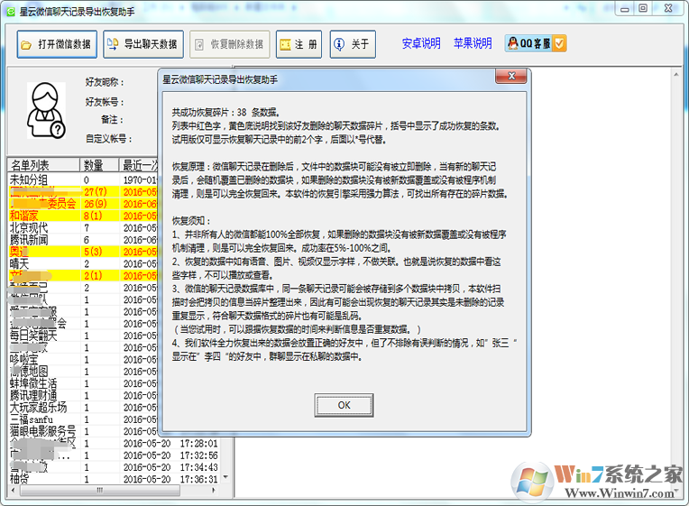The image size is (689, 506).
Task: Click the 注册 button
Action: 299,44
